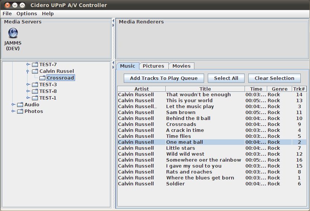Click the Calvin Russel folder icon
This screenshot has height=211, width=310.
[x=35, y=71]
